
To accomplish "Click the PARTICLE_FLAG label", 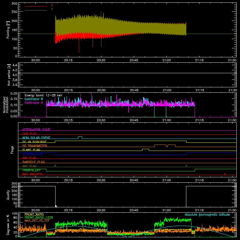I will point(34,162).
